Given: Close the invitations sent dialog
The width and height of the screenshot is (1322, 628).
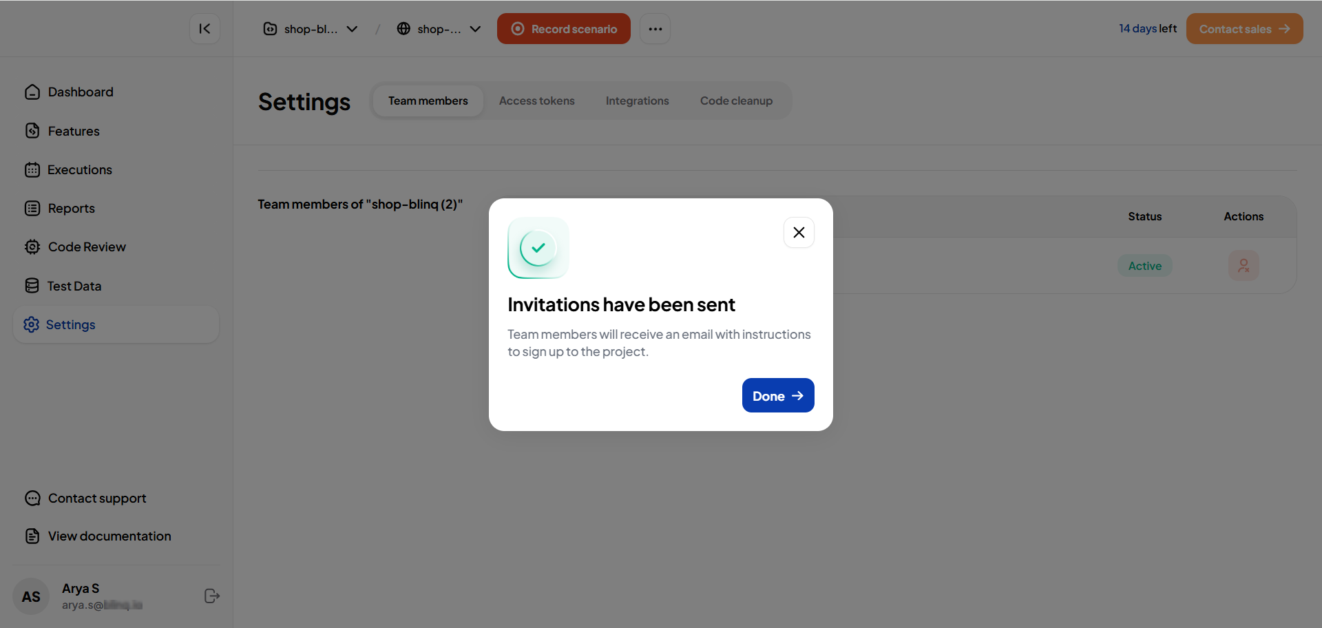Looking at the screenshot, I should [799, 233].
